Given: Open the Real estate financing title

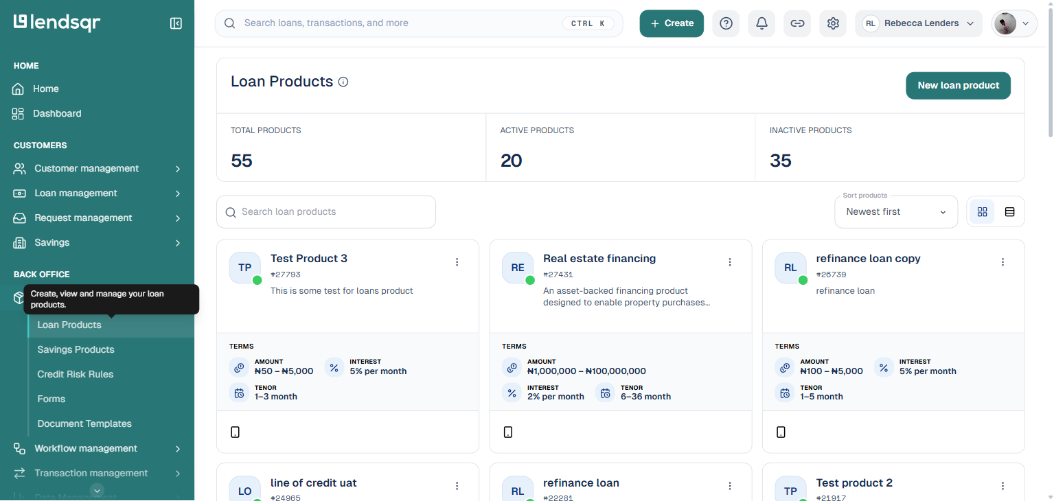Looking at the screenshot, I should [599, 259].
